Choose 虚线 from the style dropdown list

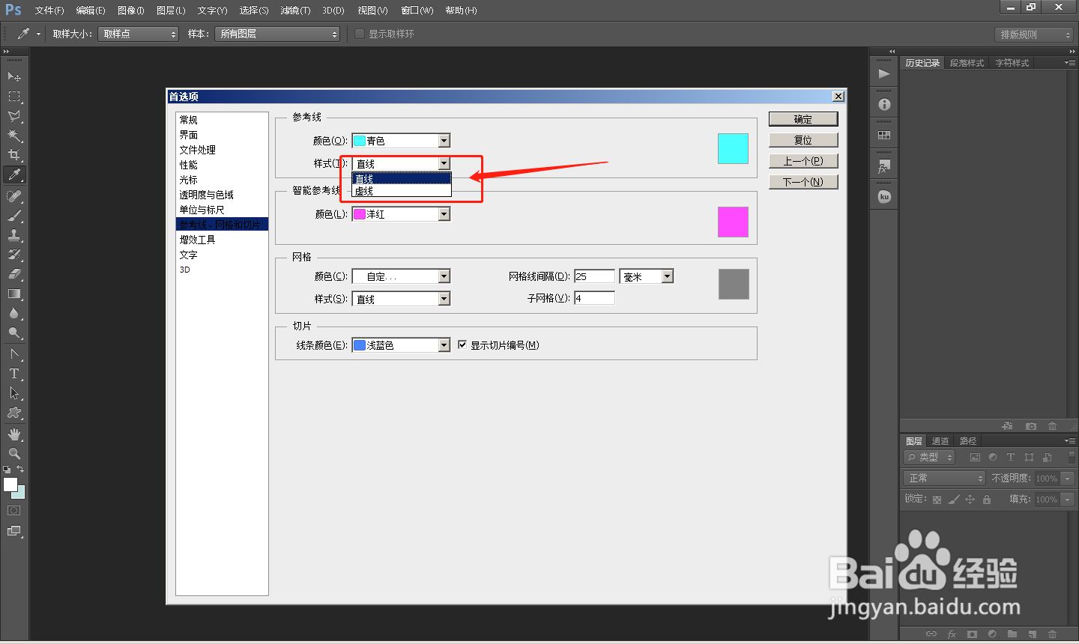point(402,191)
